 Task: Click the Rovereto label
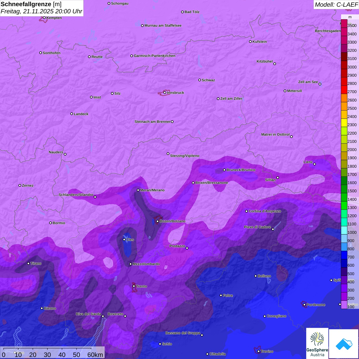(115, 314)
